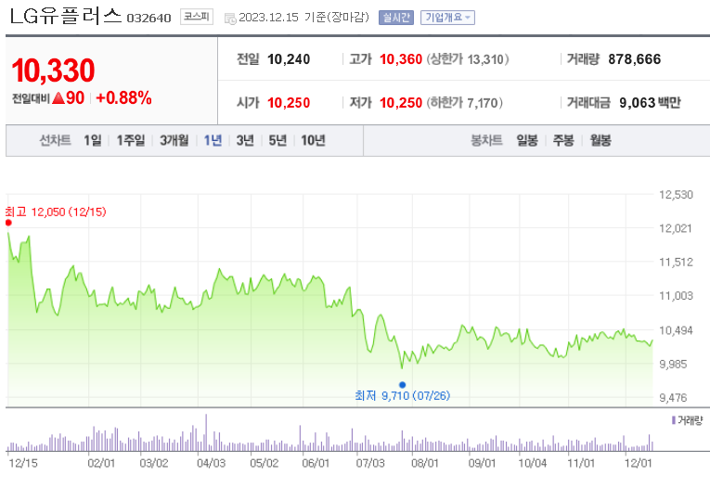Screen dimensions: 710x488
Task: Click the 거래량 value 878,666
Action: [635, 59]
